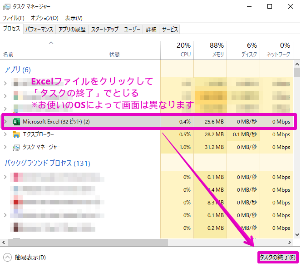Image resolution: width=301 pixels, height=268 pixels.
Task: Switch to the アプリの履歴 tab
Action: 72,30
